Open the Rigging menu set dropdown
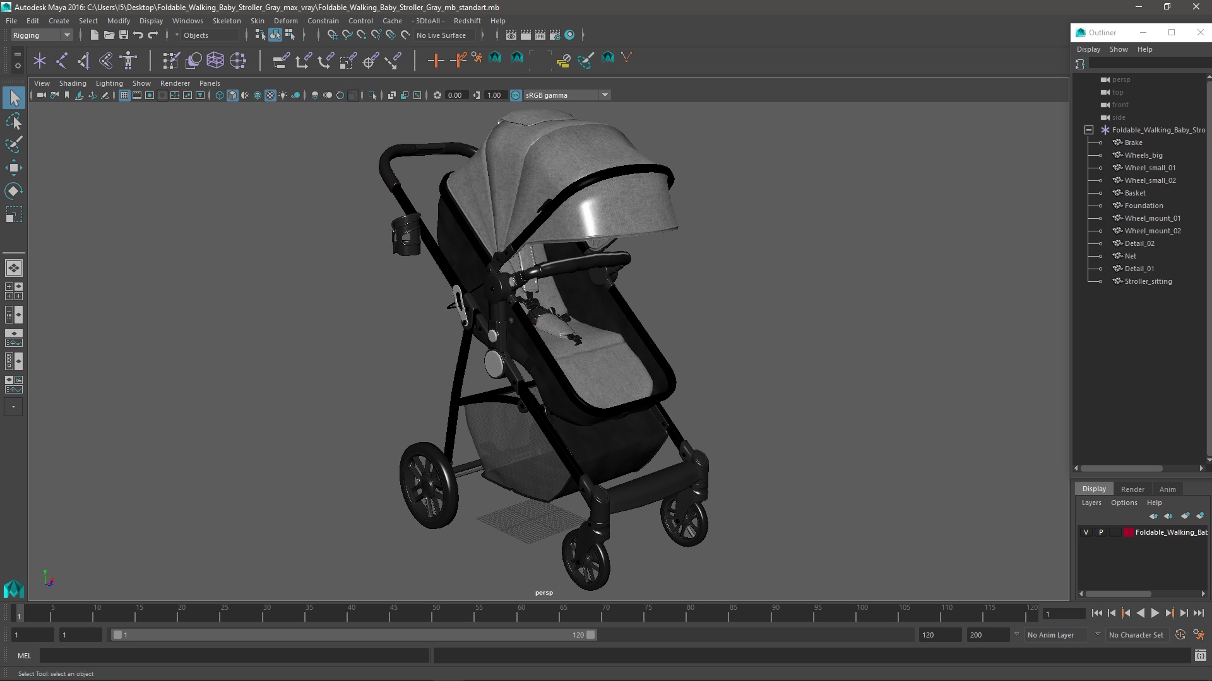1212x681 pixels. tap(42, 35)
